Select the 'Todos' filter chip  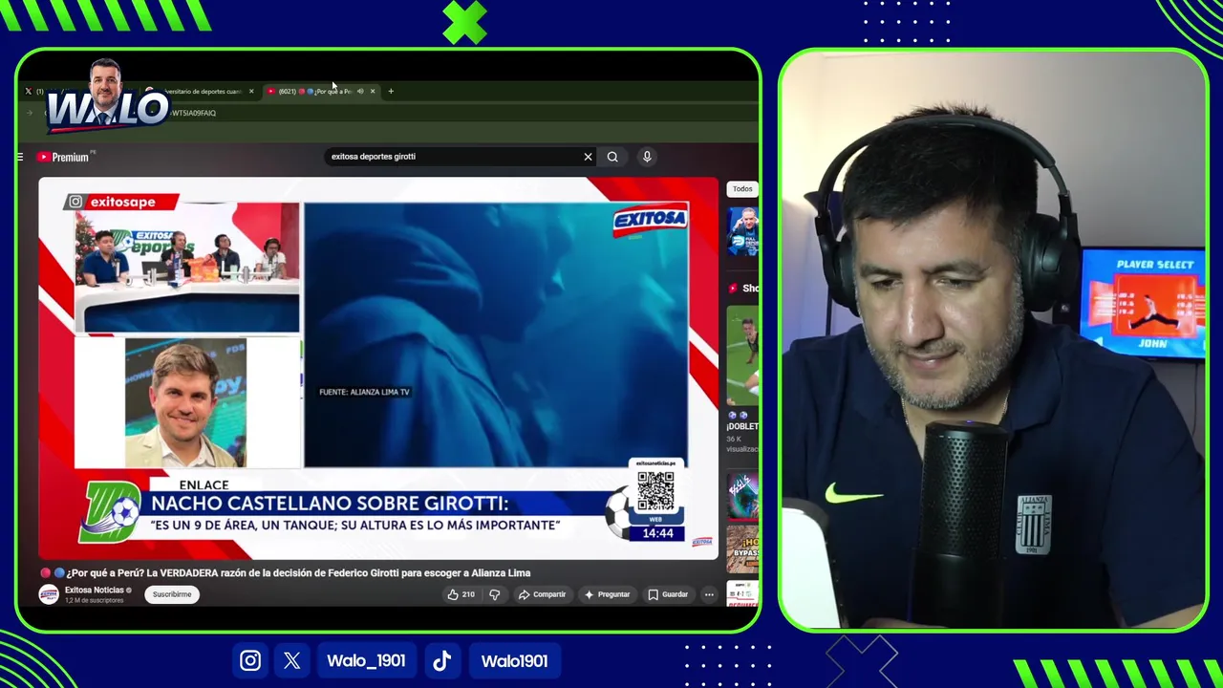[x=742, y=189]
